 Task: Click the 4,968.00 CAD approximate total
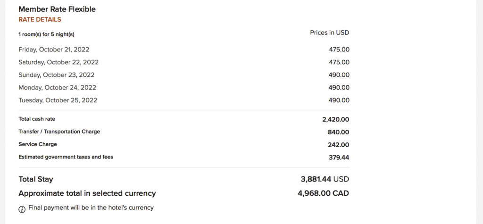pos(323,193)
